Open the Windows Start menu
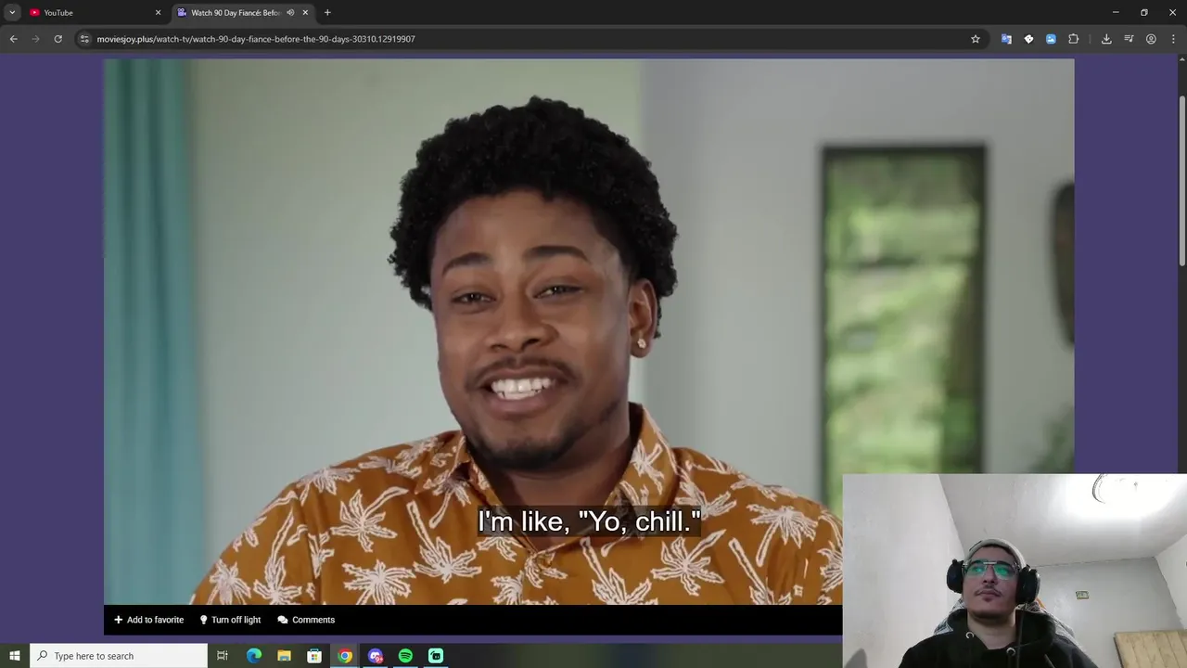Image resolution: width=1187 pixels, height=668 pixels. coord(15,656)
